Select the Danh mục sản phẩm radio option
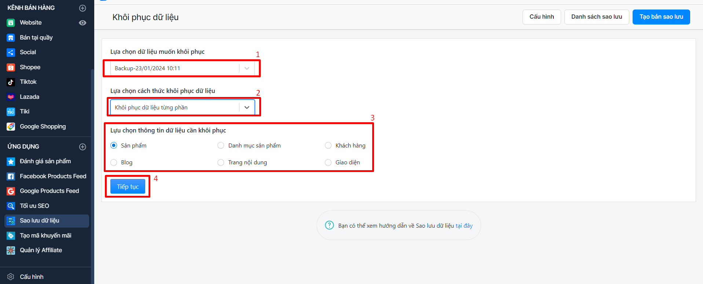The height and width of the screenshot is (284, 703). [x=221, y=145]
